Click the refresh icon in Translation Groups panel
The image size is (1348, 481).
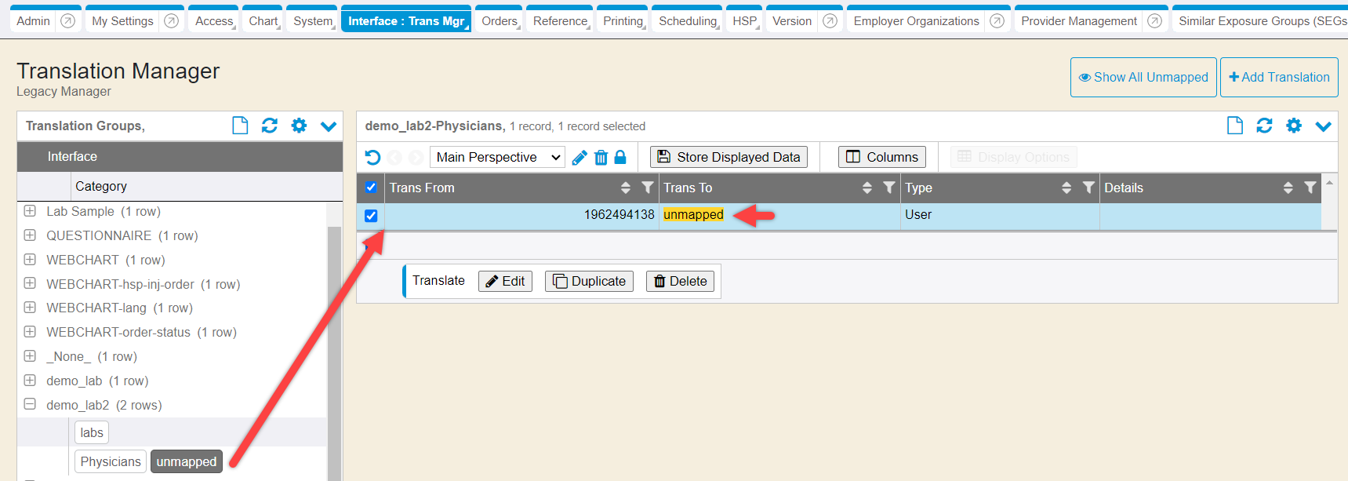(x=269, y=126)
